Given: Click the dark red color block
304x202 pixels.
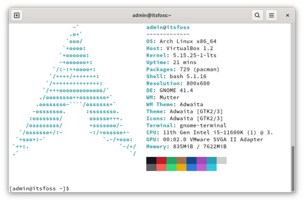Looking at the screenshot, I should 161,160.
